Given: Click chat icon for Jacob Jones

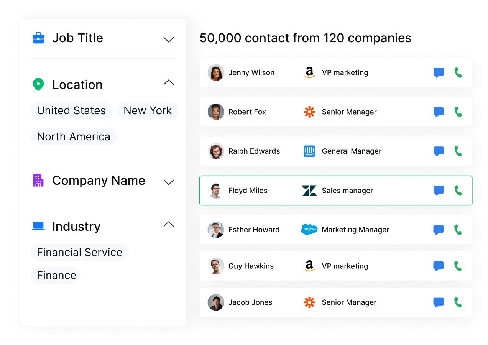Looking at the screenshot, I should 439,302.
